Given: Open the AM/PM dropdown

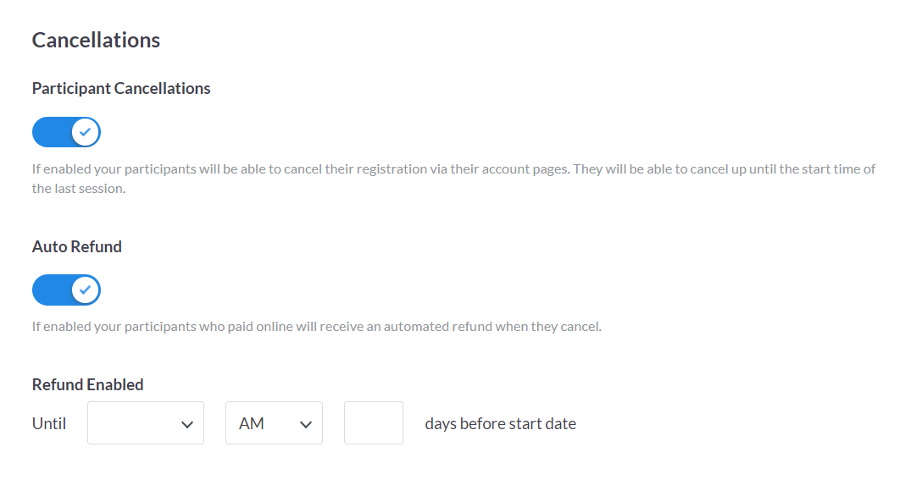Looking at the screenshot, I should 275,423.
